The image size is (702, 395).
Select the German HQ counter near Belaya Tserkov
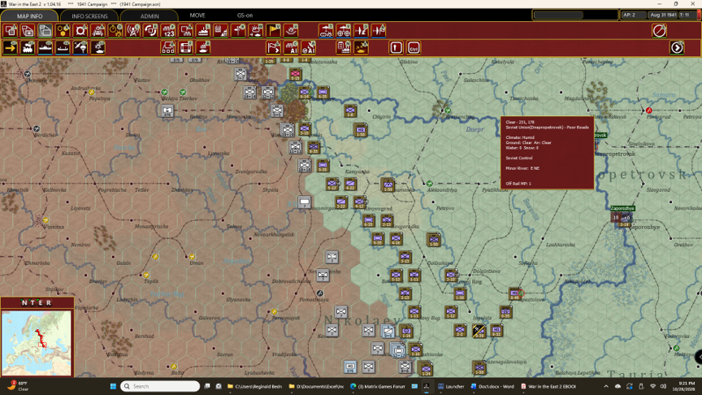(x=167, y=111)
